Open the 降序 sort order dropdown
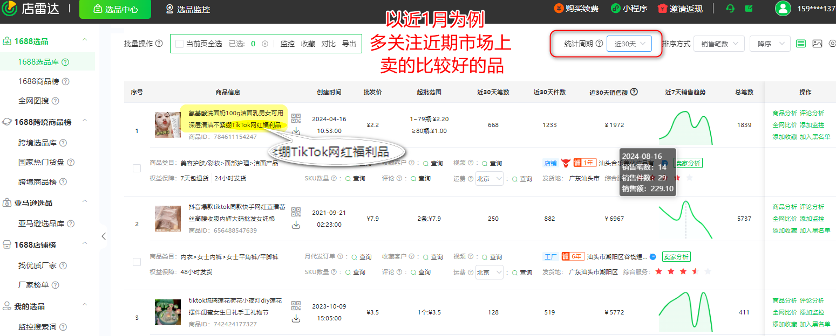 pos(770,44)
